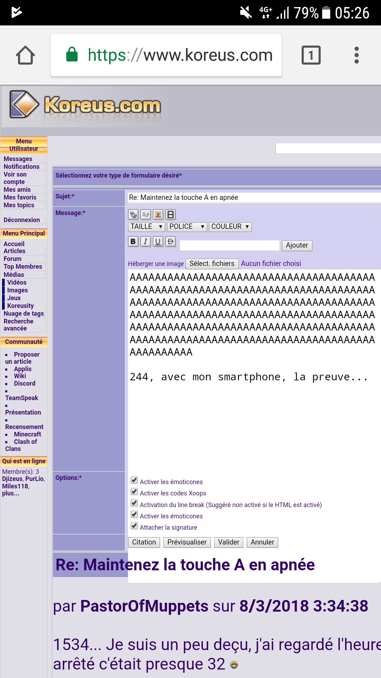Go to Mes favoris in user menu
Screen dimensions: 381x678
click(20, 197)
